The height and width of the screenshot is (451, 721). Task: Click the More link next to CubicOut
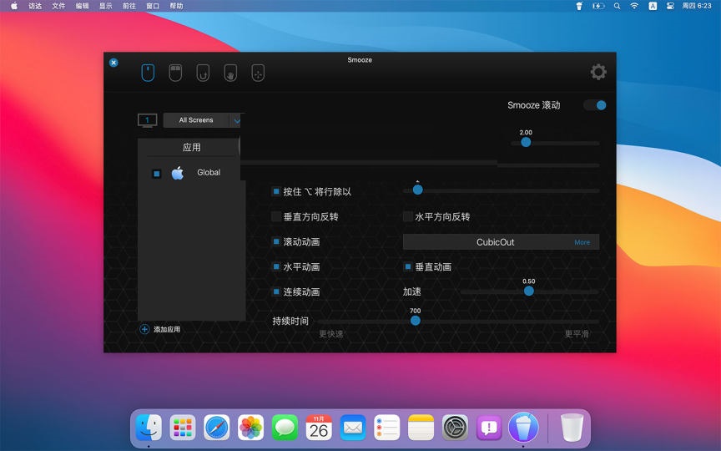[x=582, y=242]
